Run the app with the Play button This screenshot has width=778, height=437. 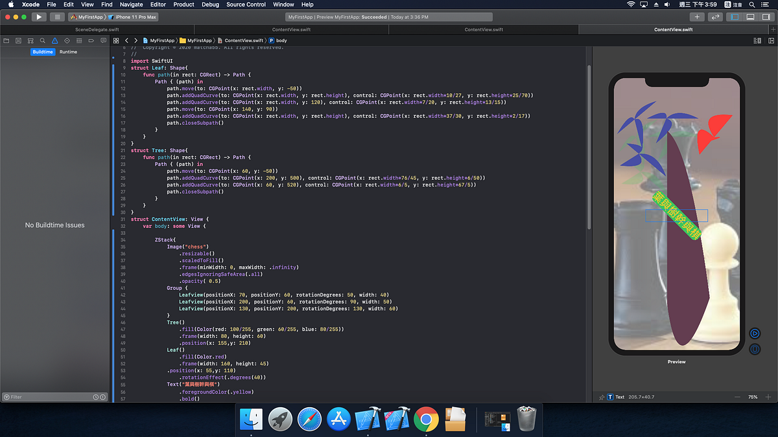click(39, 17)
